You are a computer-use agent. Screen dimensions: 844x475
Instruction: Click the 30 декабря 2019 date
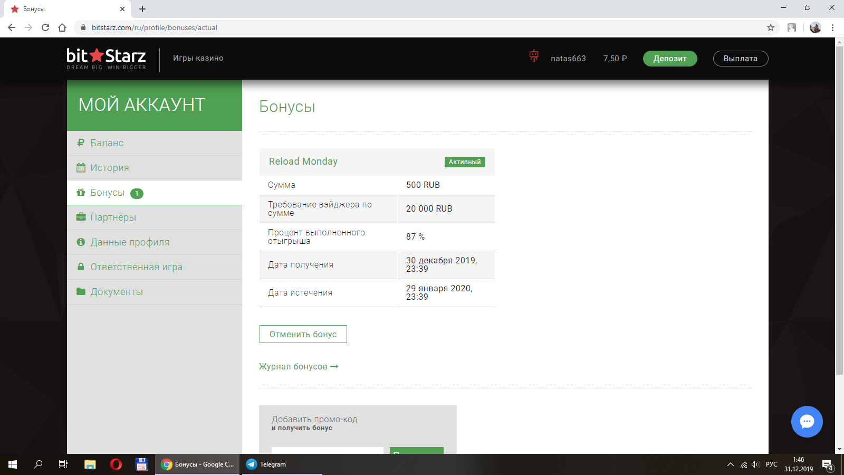(442, 264)
